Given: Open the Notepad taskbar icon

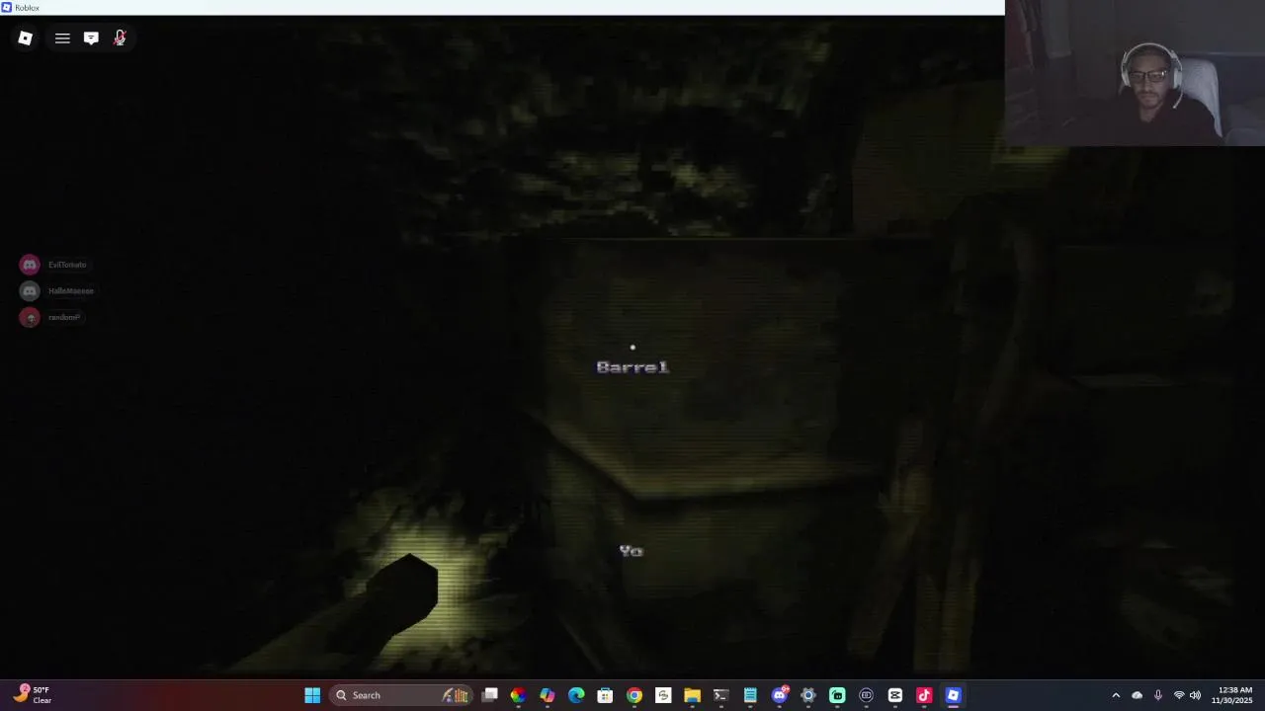Looking at the screenshot, I should (750, 695).
